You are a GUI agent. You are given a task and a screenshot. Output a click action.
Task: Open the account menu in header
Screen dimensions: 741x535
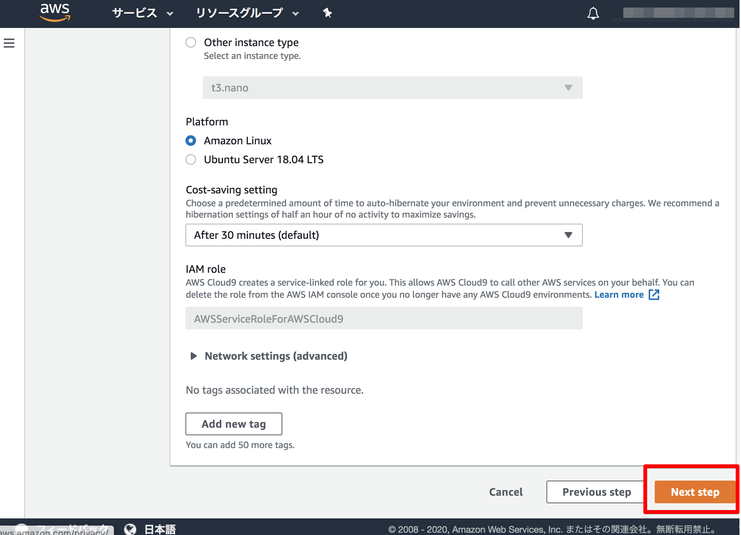[678, 13]
